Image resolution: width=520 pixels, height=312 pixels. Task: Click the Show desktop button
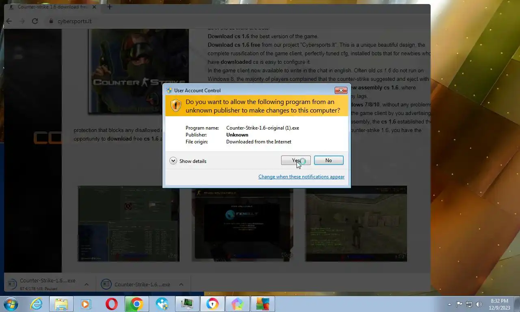coord(517,304)
